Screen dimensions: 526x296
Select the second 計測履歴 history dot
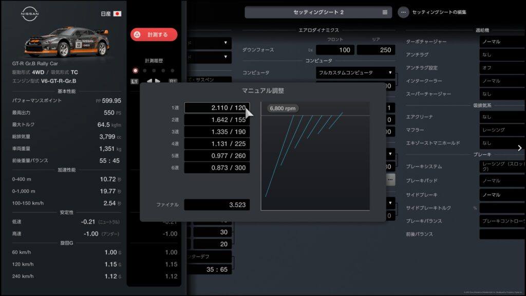pyautogui.click(x=144, y=70)
